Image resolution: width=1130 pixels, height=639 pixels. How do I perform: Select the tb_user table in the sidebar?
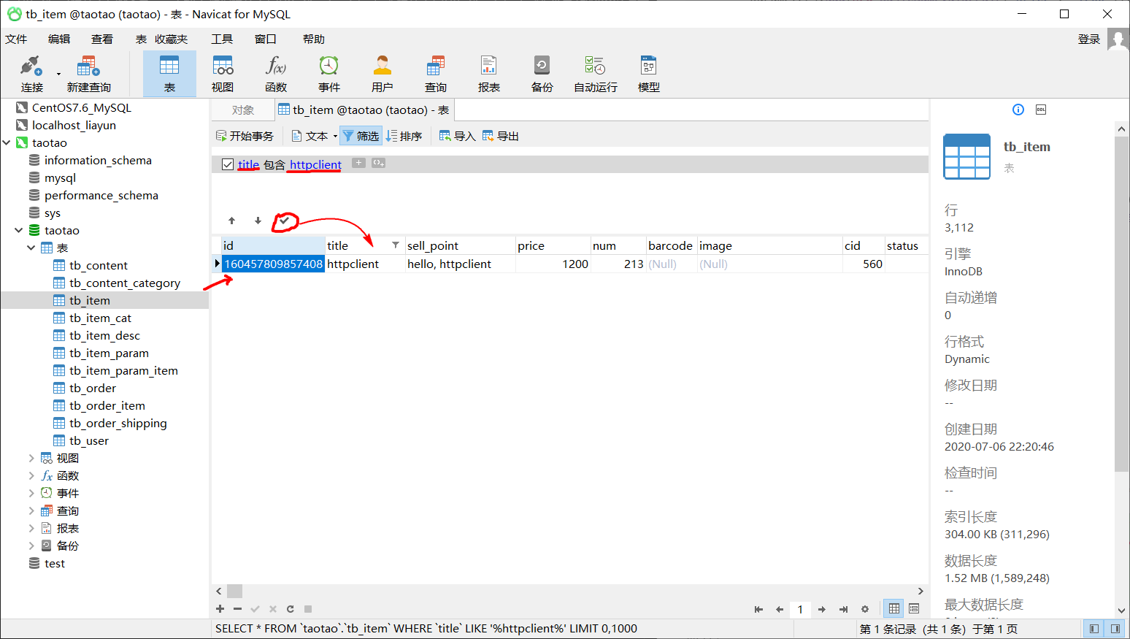[x=91, y=440]
